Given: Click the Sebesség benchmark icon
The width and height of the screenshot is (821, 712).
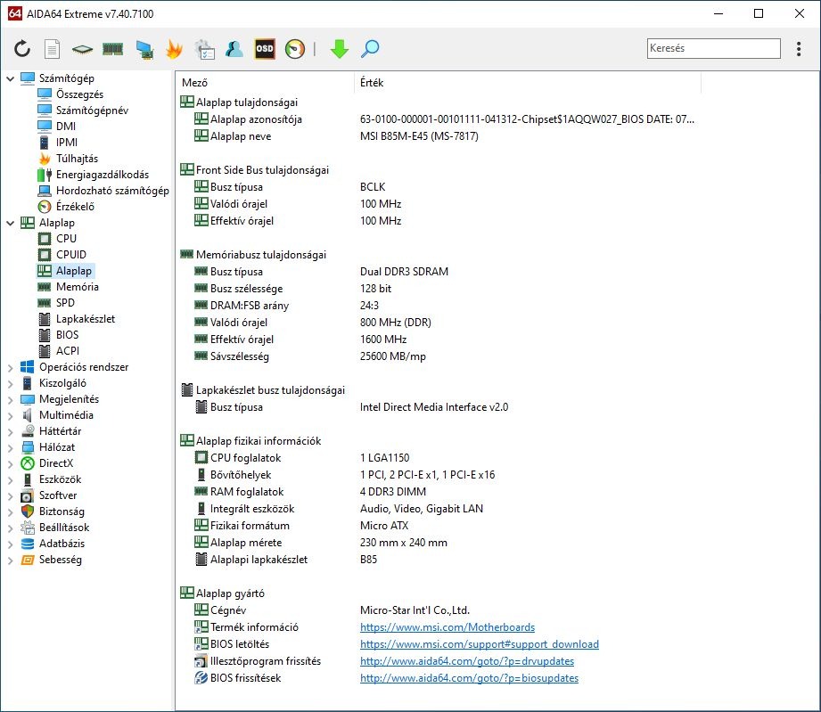Looking at the screenshot, I should (x=28, y=561).
